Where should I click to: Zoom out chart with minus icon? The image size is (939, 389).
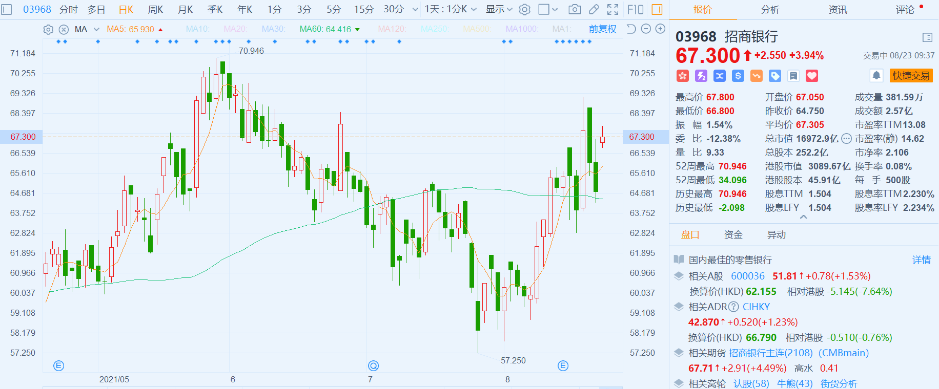point(646,29)
